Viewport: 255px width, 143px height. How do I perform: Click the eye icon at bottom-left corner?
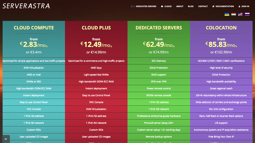point(6,139)
